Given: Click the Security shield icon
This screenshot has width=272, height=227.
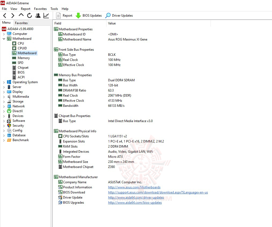Looking at the screenshot, I should pos(9,126).
